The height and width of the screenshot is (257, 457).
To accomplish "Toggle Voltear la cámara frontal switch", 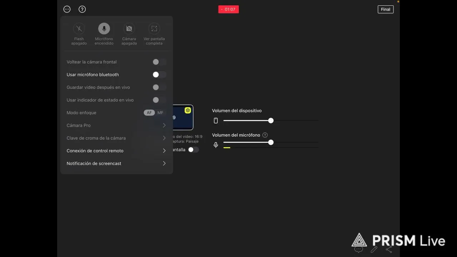I will tap(159, 62).
